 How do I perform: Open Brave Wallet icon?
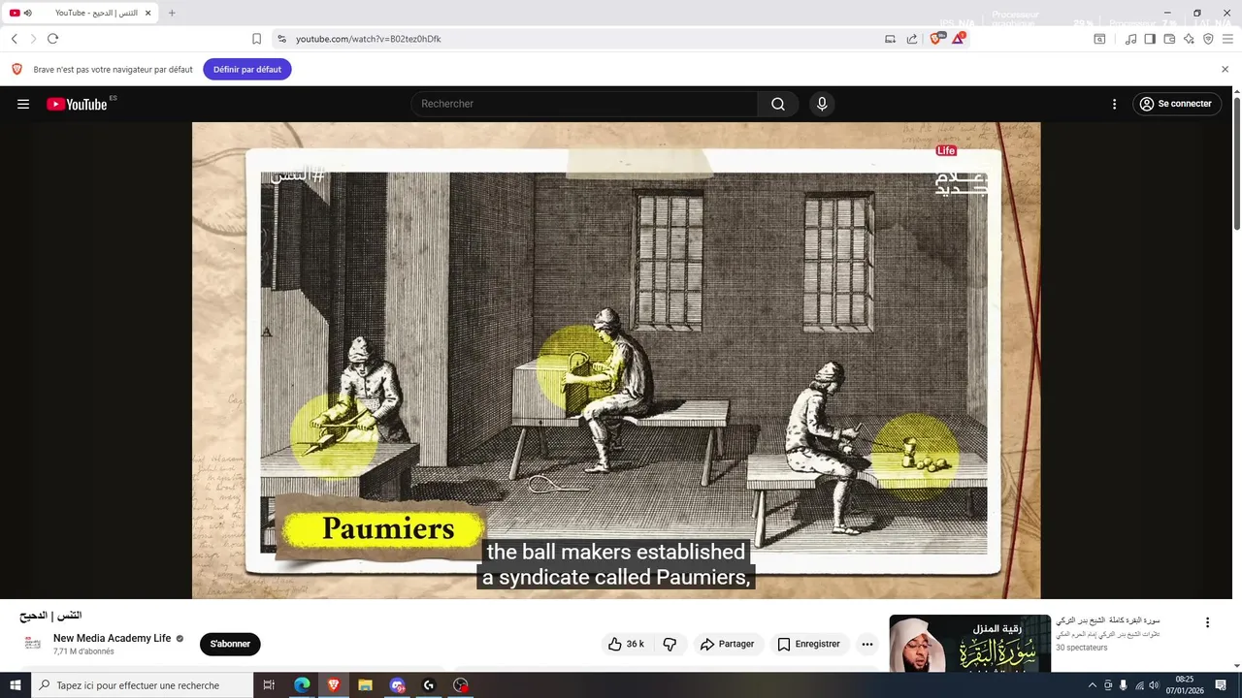[1169, 39]
